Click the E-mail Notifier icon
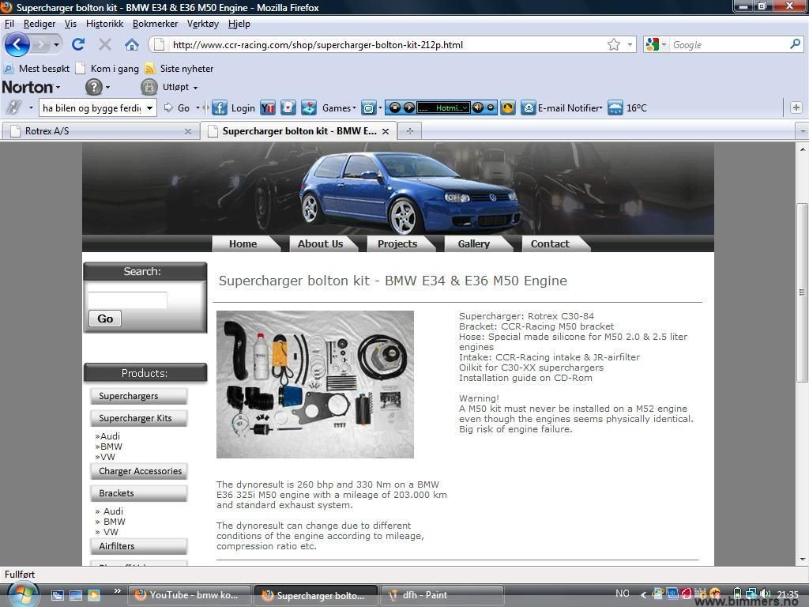Image resolution: width=809 pixels, height=607 pixels. pyautogui.click(x=529, y=107)
